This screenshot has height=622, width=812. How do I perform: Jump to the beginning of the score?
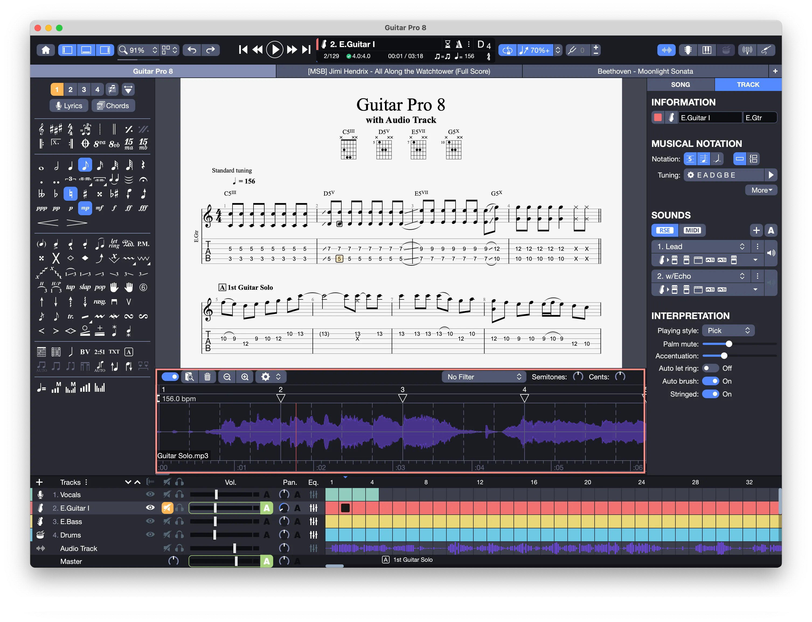point(243,50)
